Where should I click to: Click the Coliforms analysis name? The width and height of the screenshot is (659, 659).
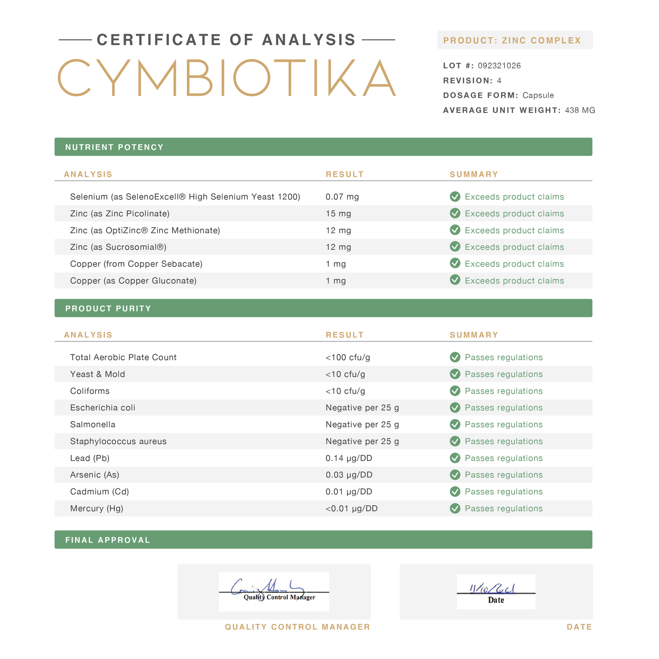[90, 391]
